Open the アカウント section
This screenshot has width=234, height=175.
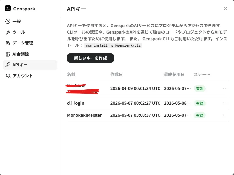(x=30, y=76)
